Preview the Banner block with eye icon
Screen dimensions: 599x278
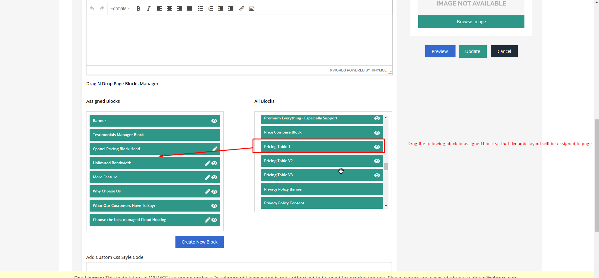(x=214, y=121)
